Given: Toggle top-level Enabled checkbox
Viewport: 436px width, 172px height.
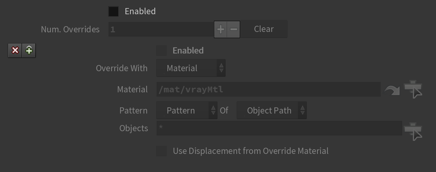Looking at the screenshot, I should pyautogui.click(x=114, y=12).
